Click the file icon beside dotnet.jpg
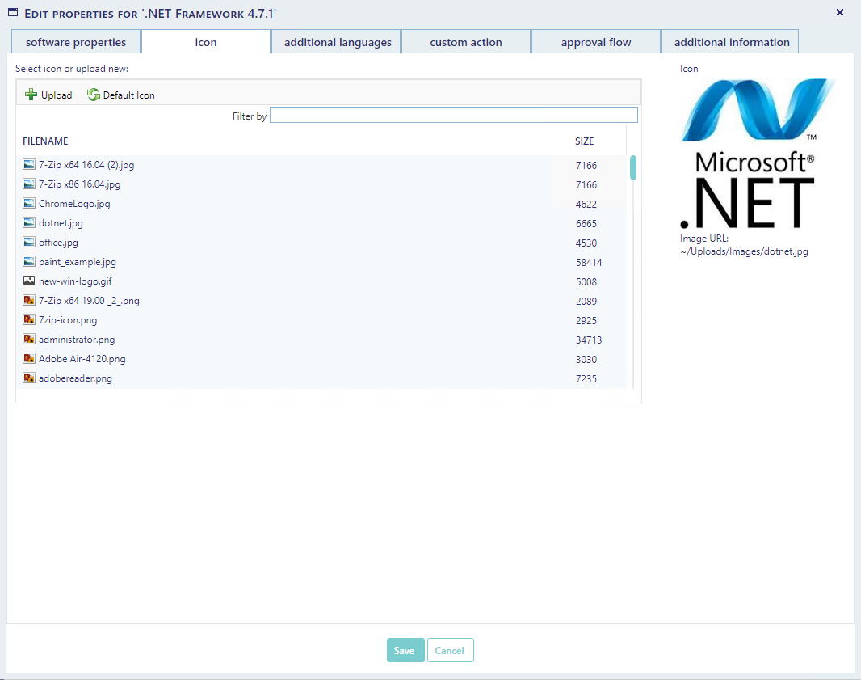The height and width of the screenshot is (680, 861). pyautogui.click(x=29, y=223)
